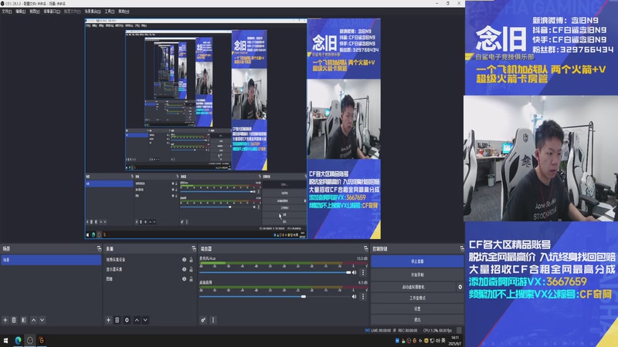
Task: Move source down with the Sources down arrow
Action: 145,320
